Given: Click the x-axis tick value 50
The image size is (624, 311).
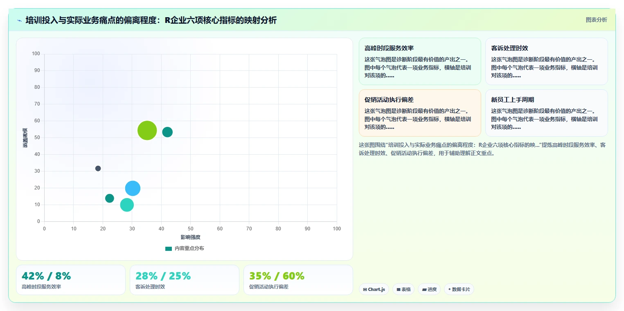Looking at the screenshot, I should point(191,229).
